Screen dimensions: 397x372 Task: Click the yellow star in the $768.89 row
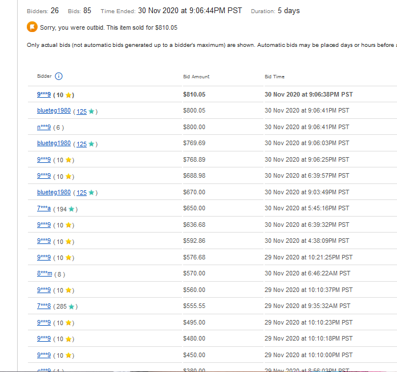click(x=68, y=160)
